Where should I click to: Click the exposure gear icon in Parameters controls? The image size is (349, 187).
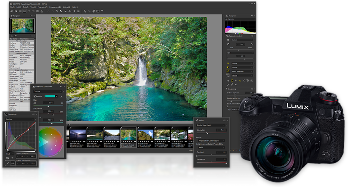(x=228, y=40)
